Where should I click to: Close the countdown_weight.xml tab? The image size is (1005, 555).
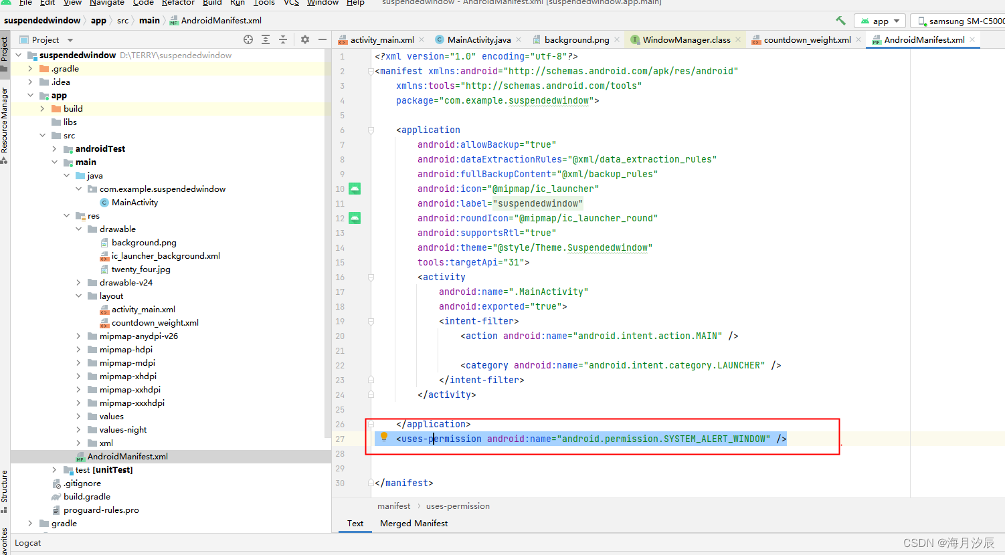pyautogui.click(x=858, y=39)
